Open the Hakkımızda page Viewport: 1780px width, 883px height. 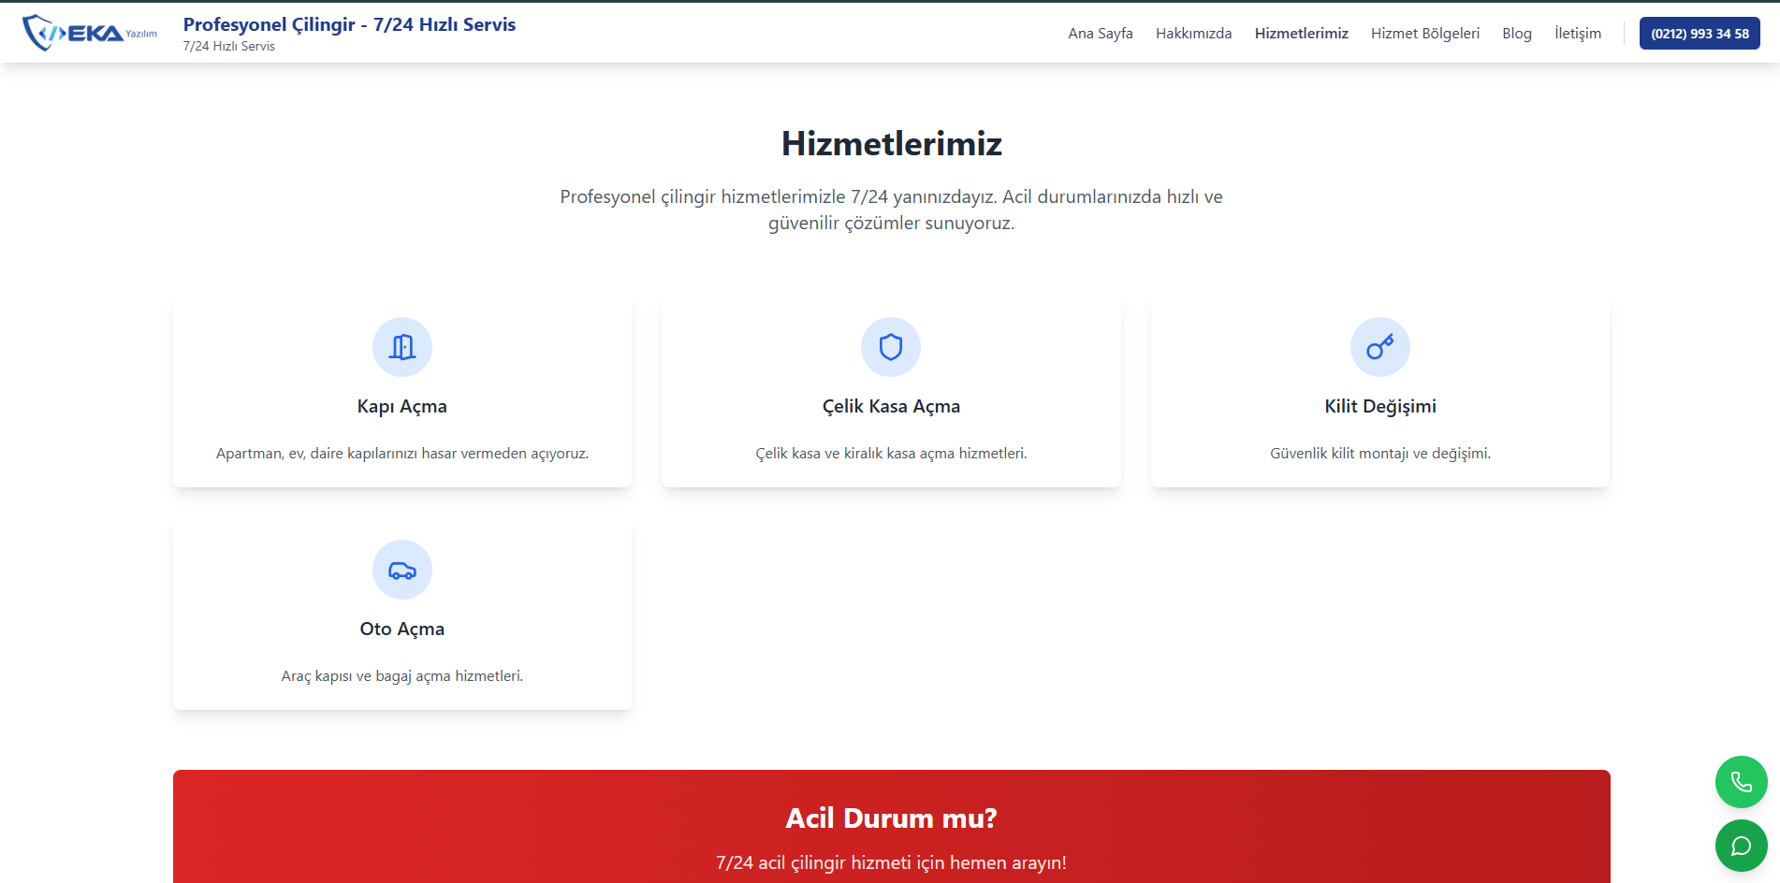[x=1193, y=34]
